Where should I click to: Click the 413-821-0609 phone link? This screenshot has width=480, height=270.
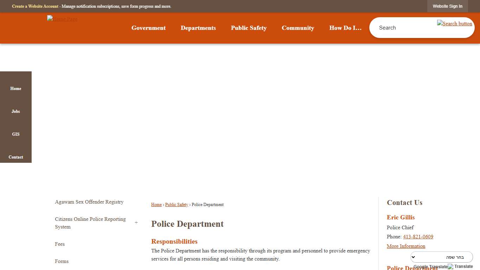[x=418, y=237]
